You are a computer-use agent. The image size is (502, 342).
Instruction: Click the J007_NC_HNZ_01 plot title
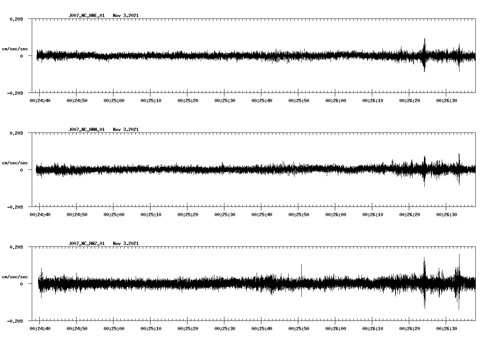pos(87,244)
